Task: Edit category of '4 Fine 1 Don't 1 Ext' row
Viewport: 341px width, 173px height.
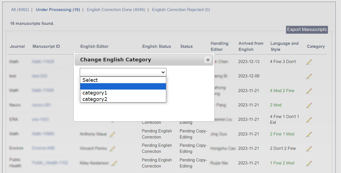Action: pyautogui.click(x=309, y=120)
